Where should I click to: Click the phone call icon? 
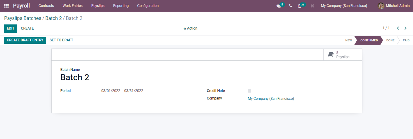(290, 6)
